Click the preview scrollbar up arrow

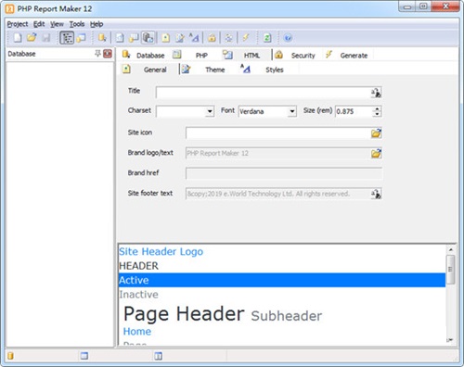451,249
